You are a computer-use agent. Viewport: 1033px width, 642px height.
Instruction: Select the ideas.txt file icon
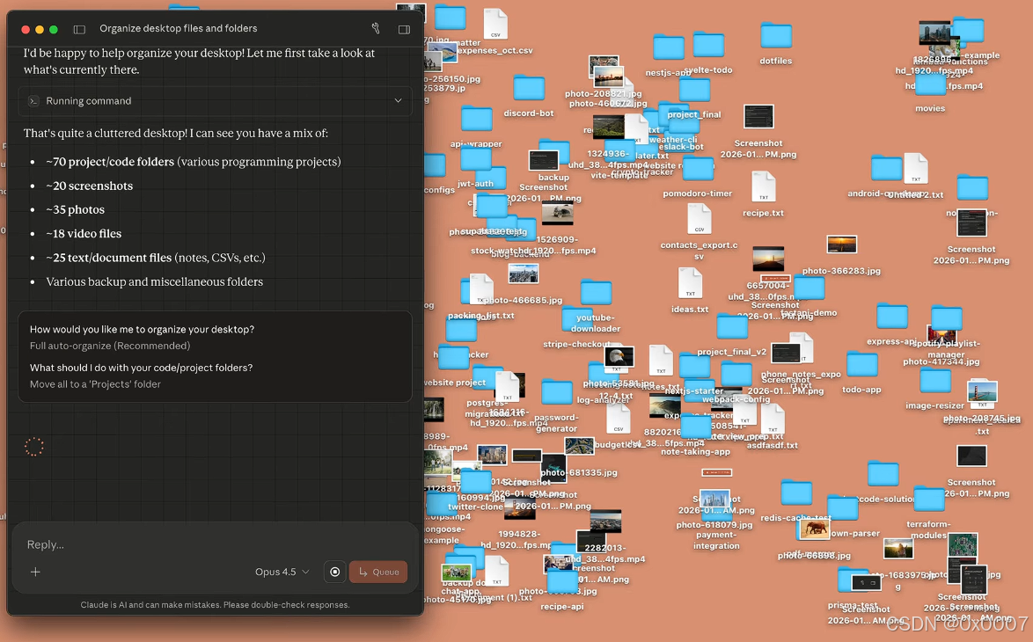(x=691, y=283)
